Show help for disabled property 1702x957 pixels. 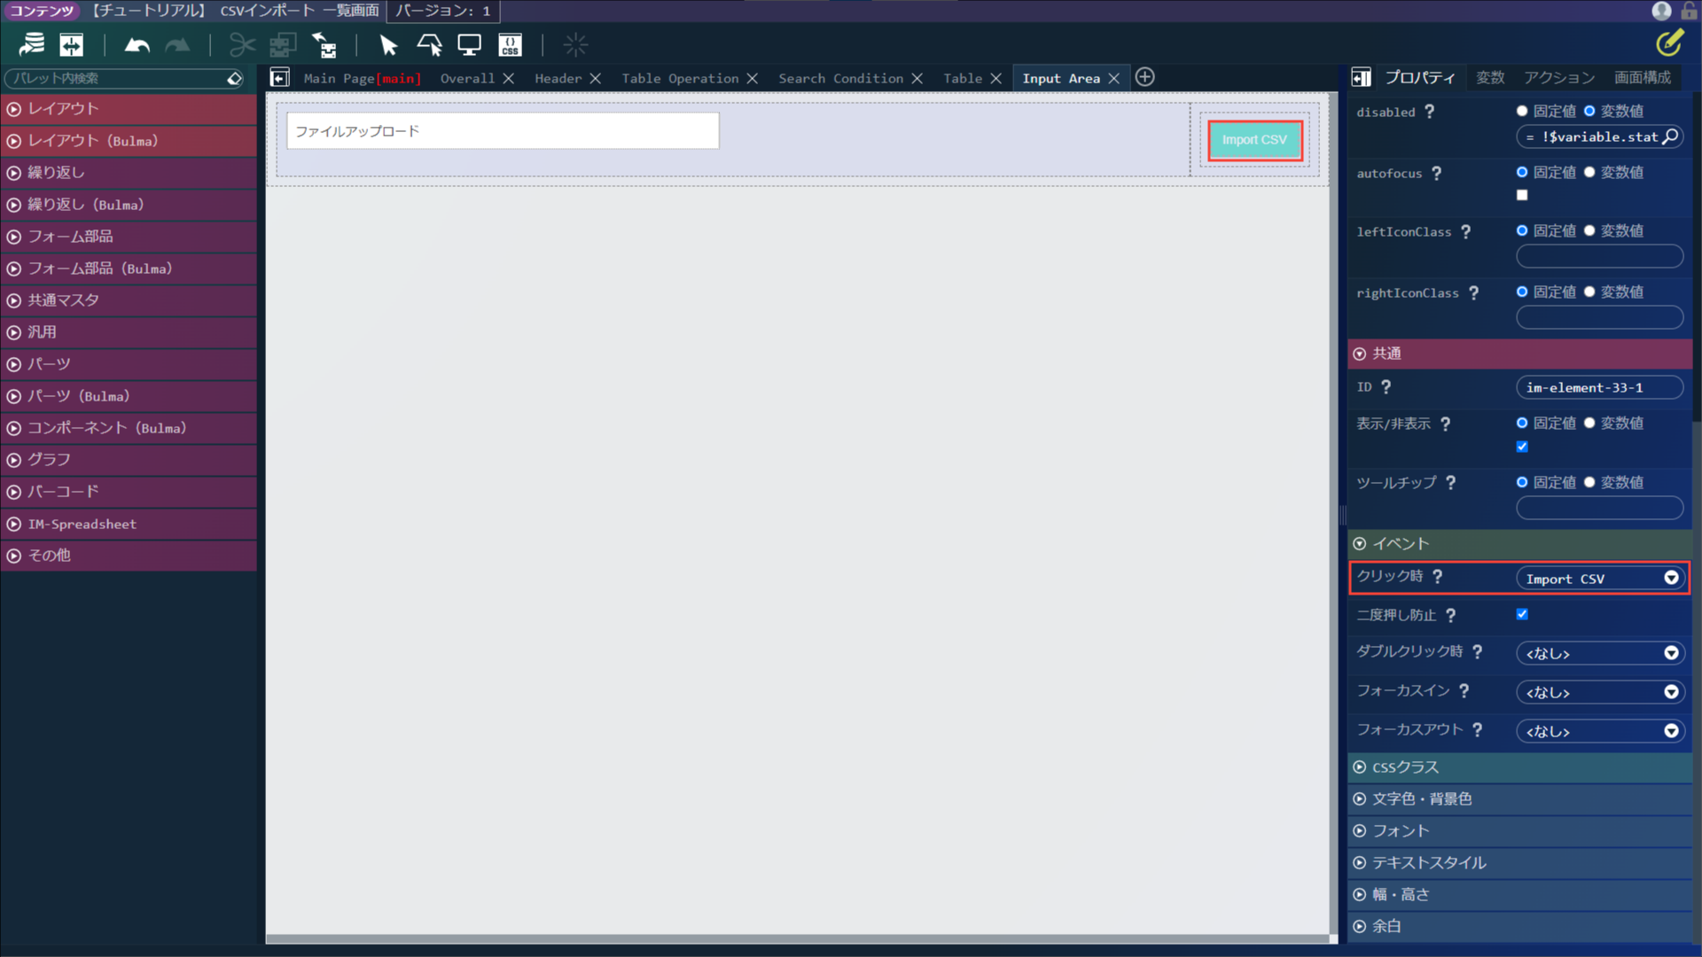pyautogui.click(x=1429, y=112)
